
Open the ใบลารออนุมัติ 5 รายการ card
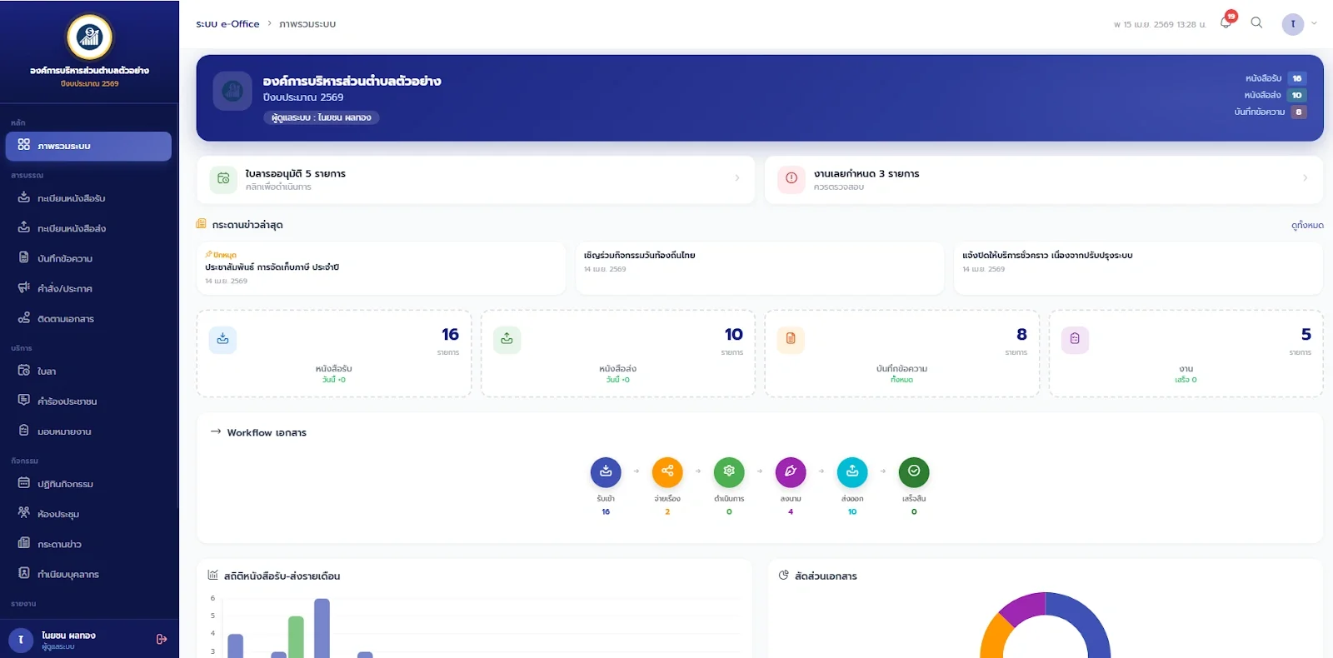[476, 179]
